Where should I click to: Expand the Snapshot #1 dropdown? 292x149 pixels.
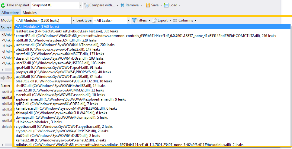click(x=81, y=5)
